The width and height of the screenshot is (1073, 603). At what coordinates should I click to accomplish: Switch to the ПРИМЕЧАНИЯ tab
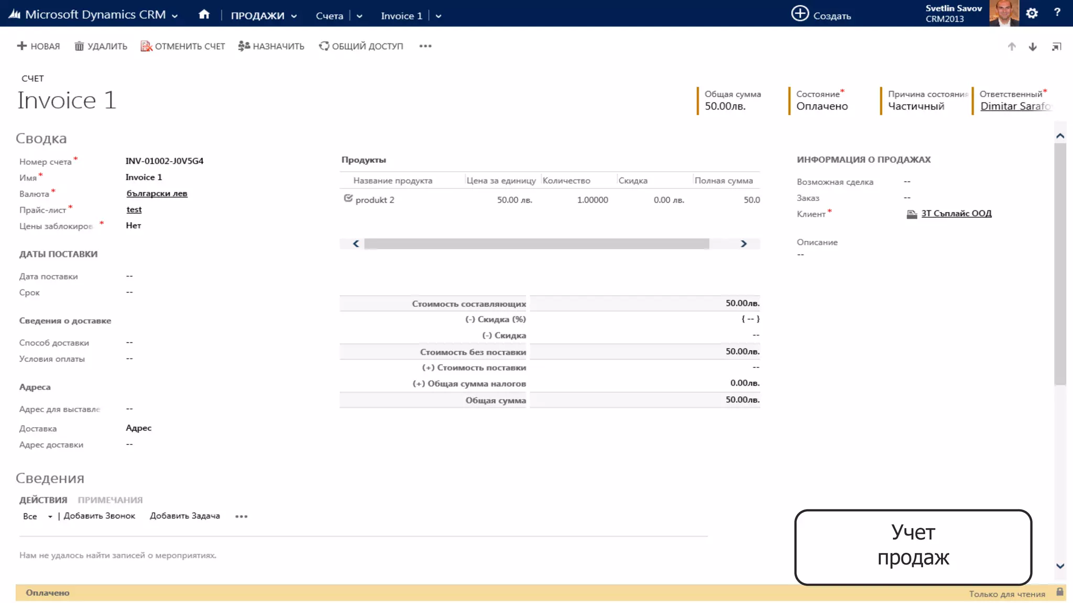click(110, 500)
